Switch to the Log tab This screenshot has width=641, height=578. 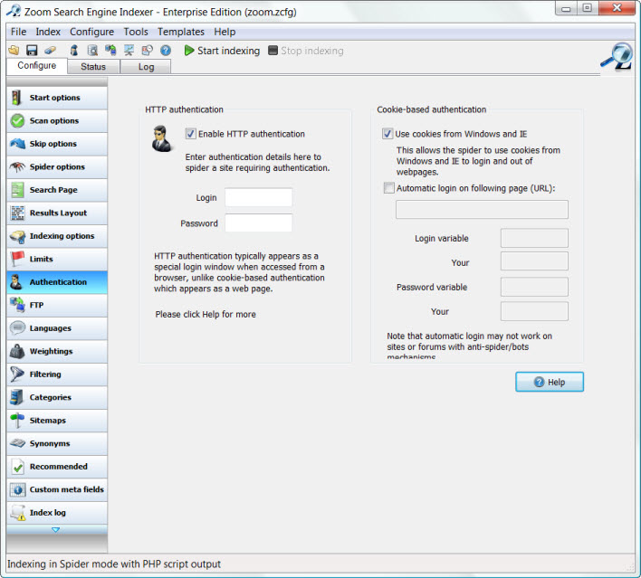point(146,67)
